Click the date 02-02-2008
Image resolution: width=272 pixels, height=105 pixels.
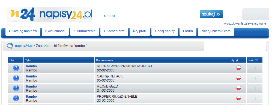tap(106, 70)
